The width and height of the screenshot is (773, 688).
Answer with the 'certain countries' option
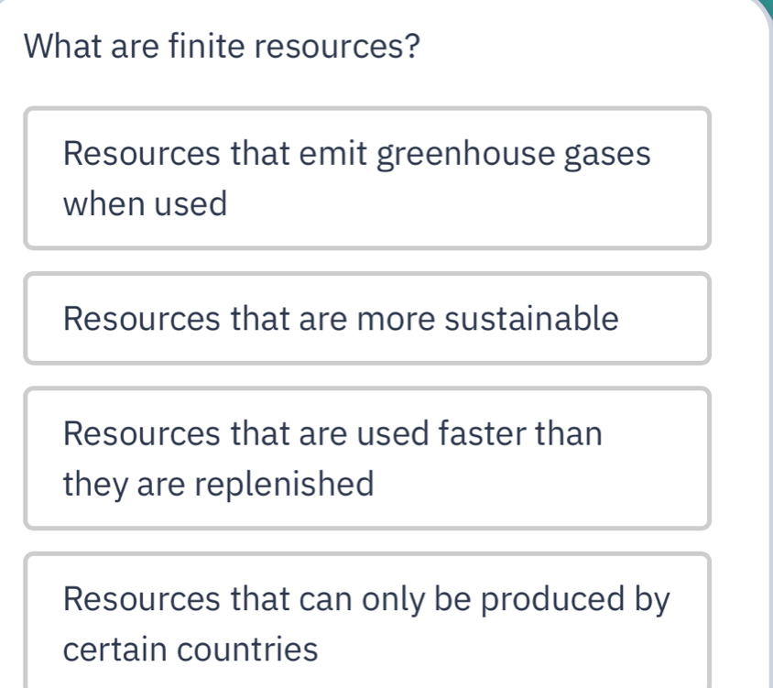[x=366, y=624]
